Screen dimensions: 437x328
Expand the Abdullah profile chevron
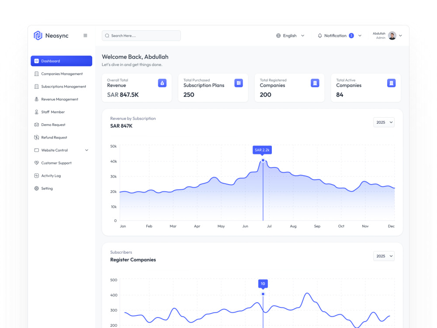tap(400, 36)
